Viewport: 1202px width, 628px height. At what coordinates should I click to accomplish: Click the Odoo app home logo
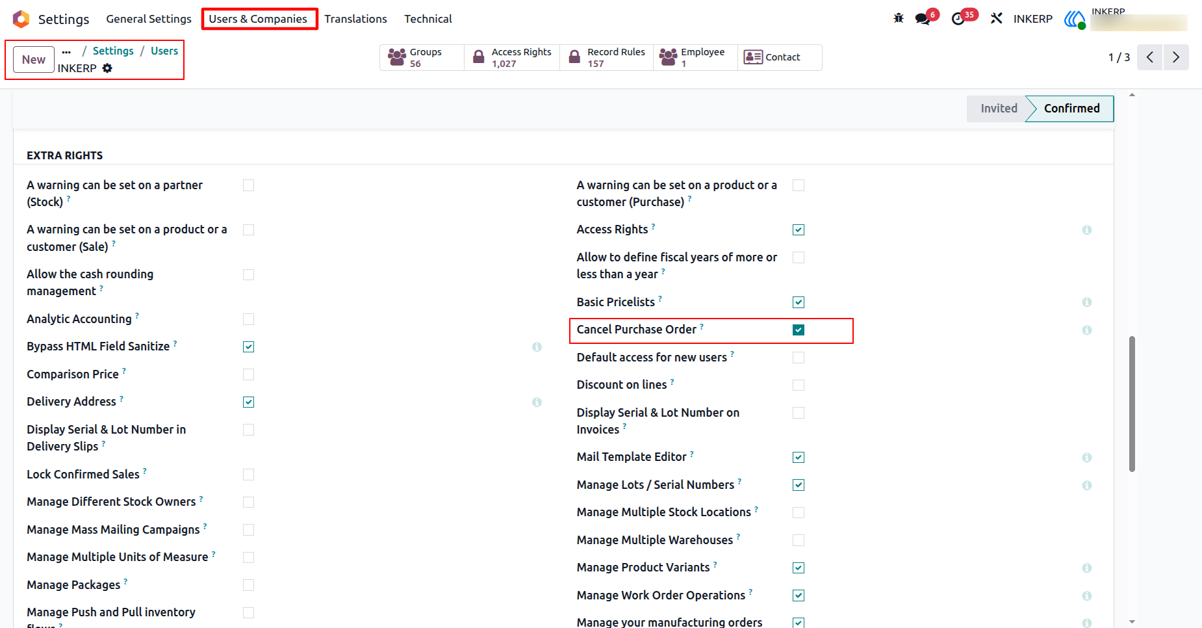21,19
